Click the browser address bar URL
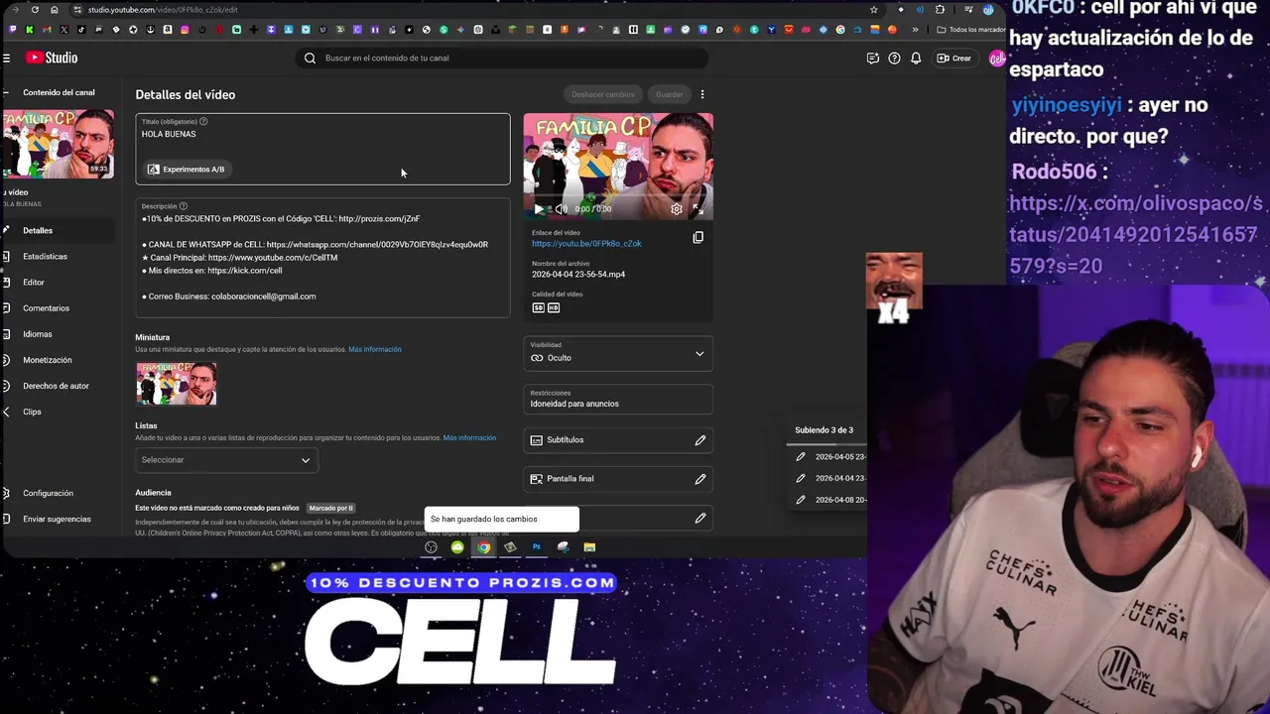 [x=163, y=10]
